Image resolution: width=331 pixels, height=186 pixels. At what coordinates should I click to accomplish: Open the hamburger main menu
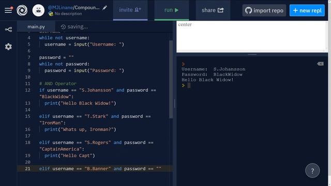tap(8, 10)
